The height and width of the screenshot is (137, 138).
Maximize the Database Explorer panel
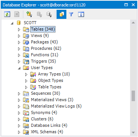point(126,5)
